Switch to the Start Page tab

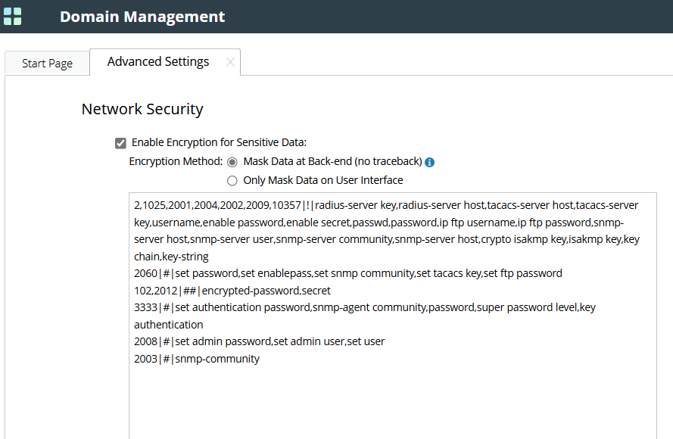(47, 64)
